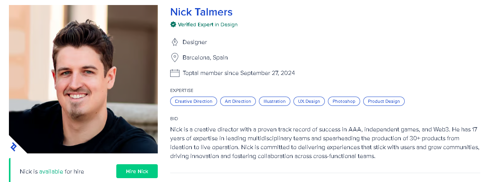Click the location pin icon
This screenshot has width=483, height=182.
pos(174,58)
